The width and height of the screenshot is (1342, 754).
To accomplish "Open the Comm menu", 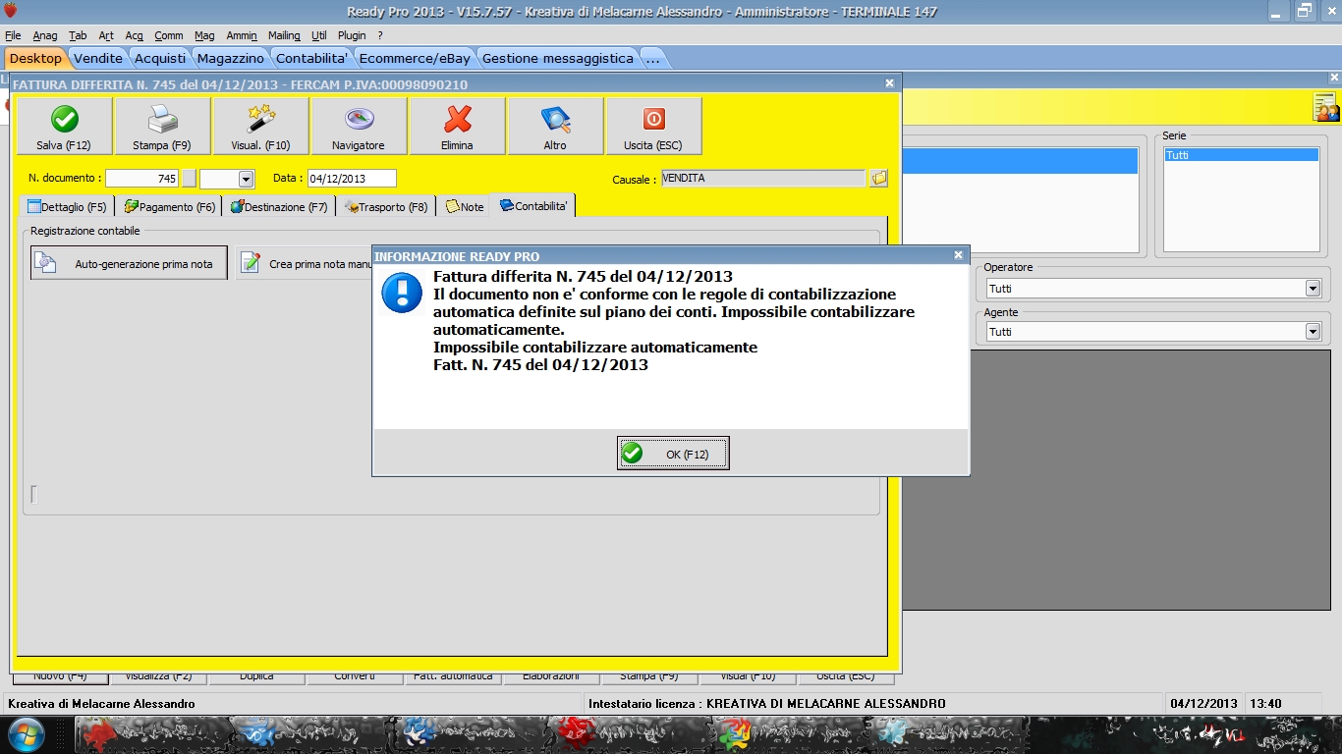I will click(x=169, y=35).
